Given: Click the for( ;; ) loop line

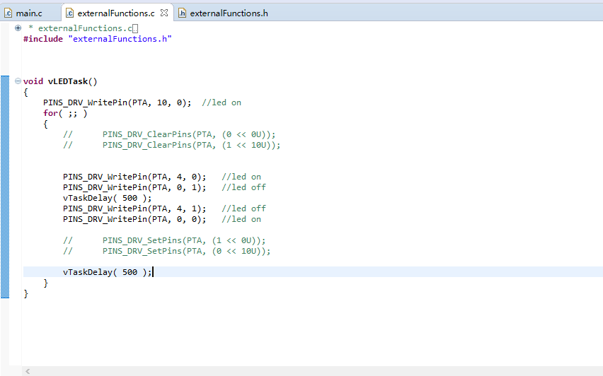Looking at the screenshot, I should (65, 113).
